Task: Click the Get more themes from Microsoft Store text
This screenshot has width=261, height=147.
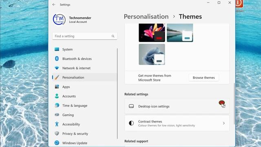Action: (x=155, y=78)
